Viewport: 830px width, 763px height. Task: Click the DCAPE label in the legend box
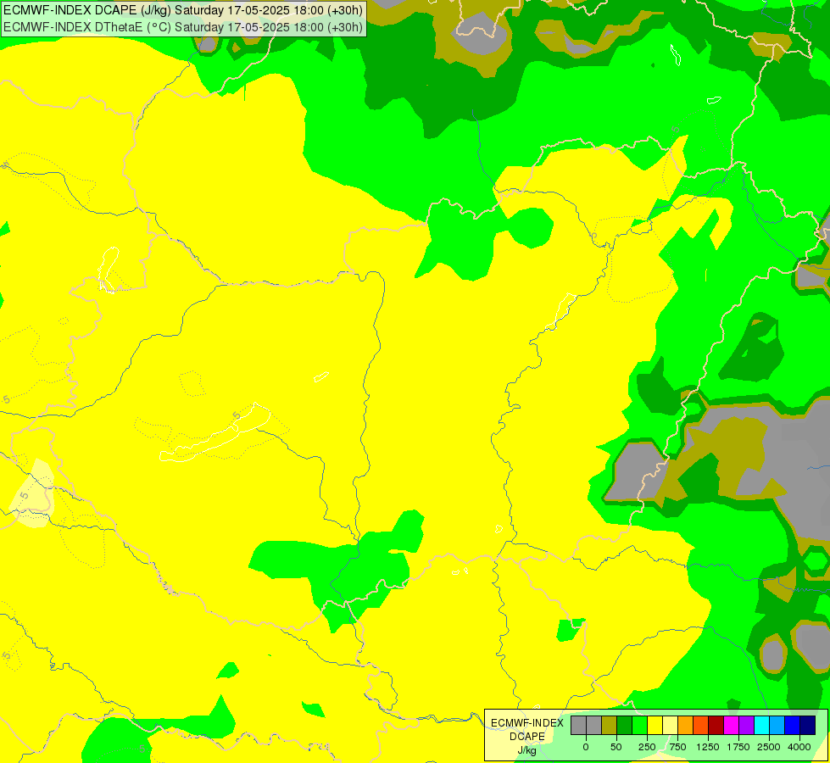pos(527,737)
